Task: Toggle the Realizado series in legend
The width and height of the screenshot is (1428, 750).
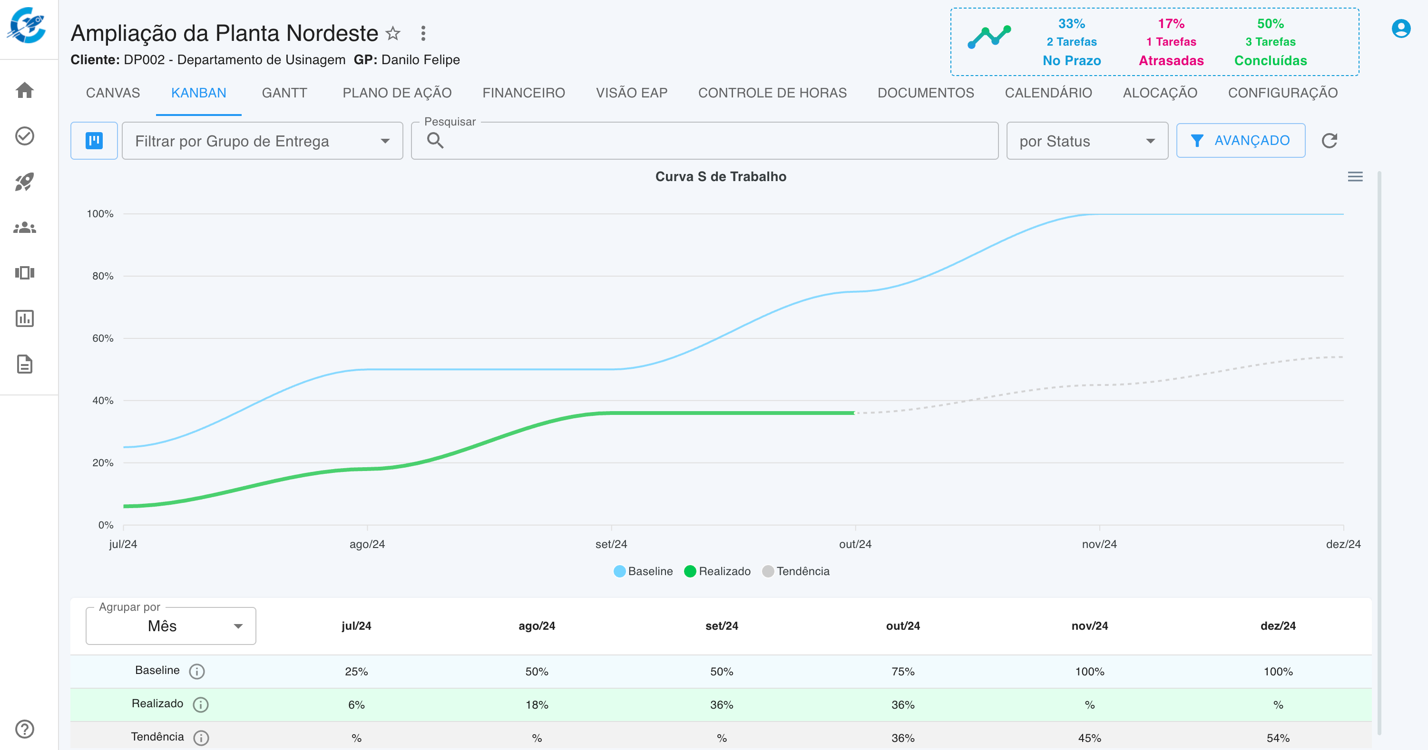Action: (x=717, y=571)
